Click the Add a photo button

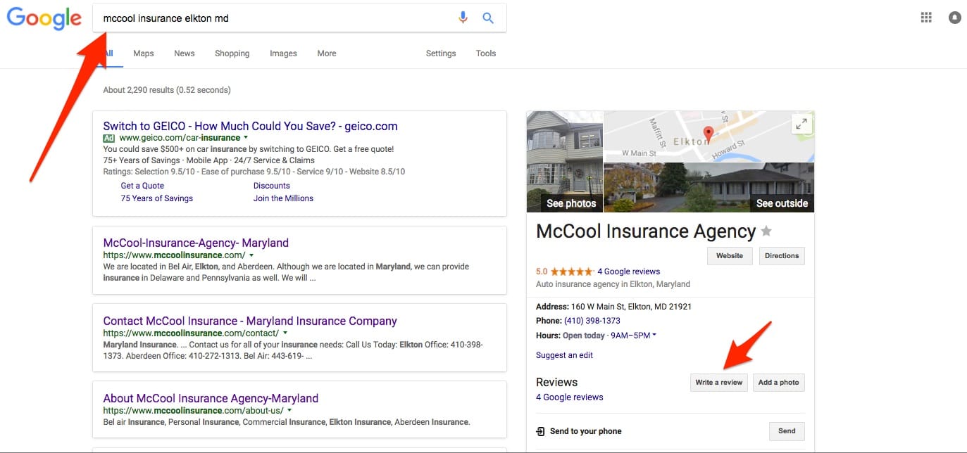(x=779, y=383)
